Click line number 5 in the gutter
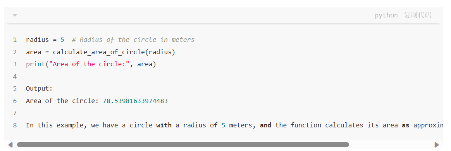Screen dimensions: 451x151 [15, 89]
